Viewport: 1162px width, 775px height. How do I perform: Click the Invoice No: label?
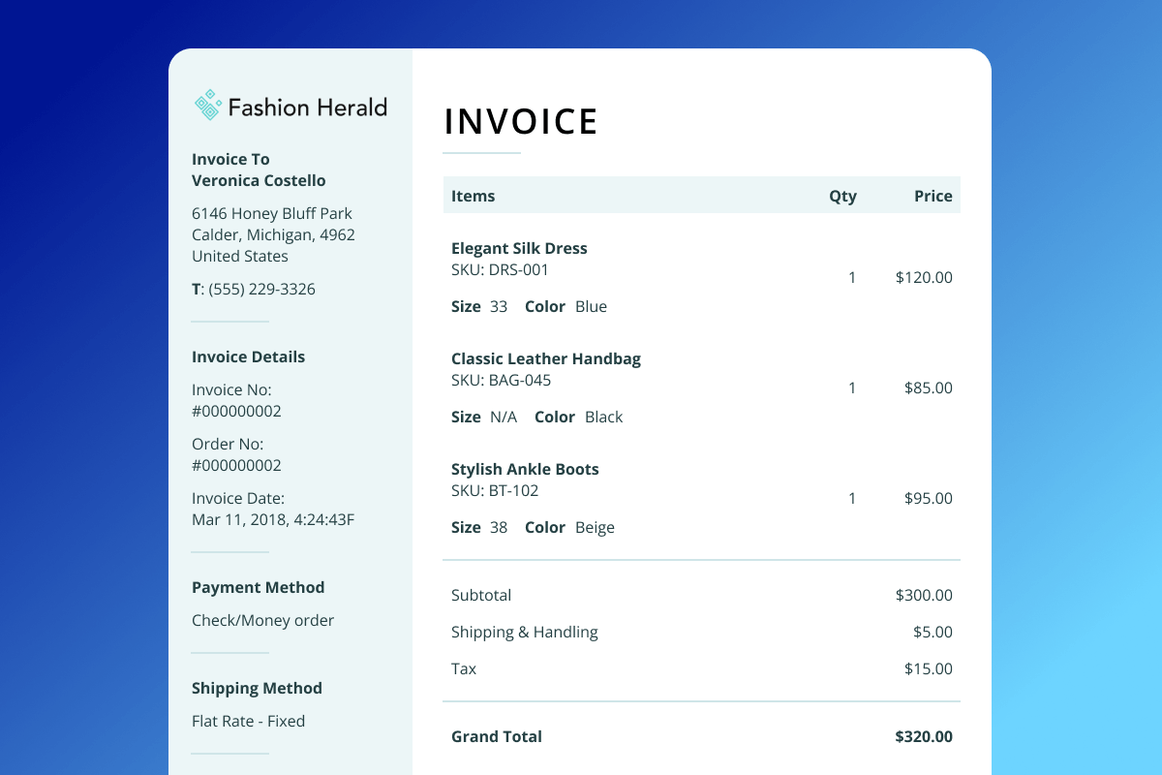[231, 389]
